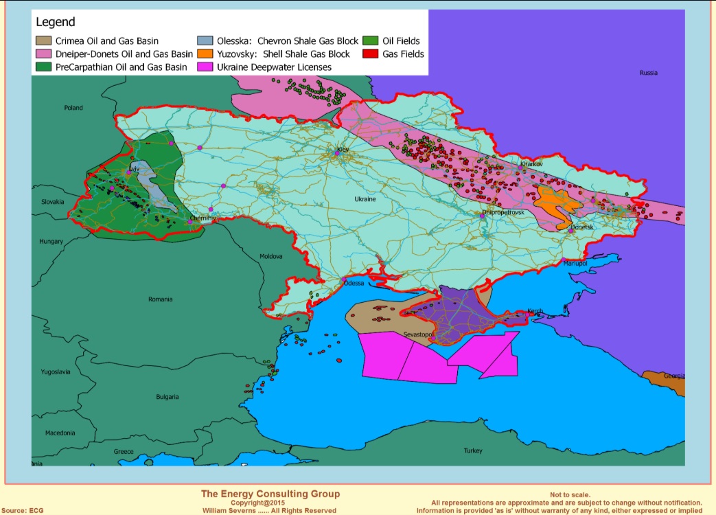Select the 'Yuzovsky: Shell Shale Gas Block' label
Screen dimensions: 716x515
click(283, 54)
